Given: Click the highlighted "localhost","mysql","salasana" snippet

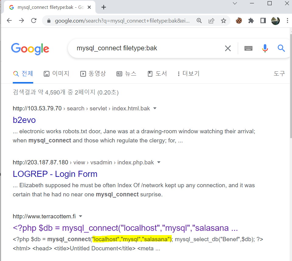Looking at the screenshot, I should pyautogui.click(x=132, y=239).
